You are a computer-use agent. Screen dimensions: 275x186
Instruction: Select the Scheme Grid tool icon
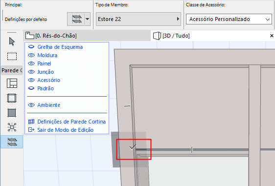(12, 83)
